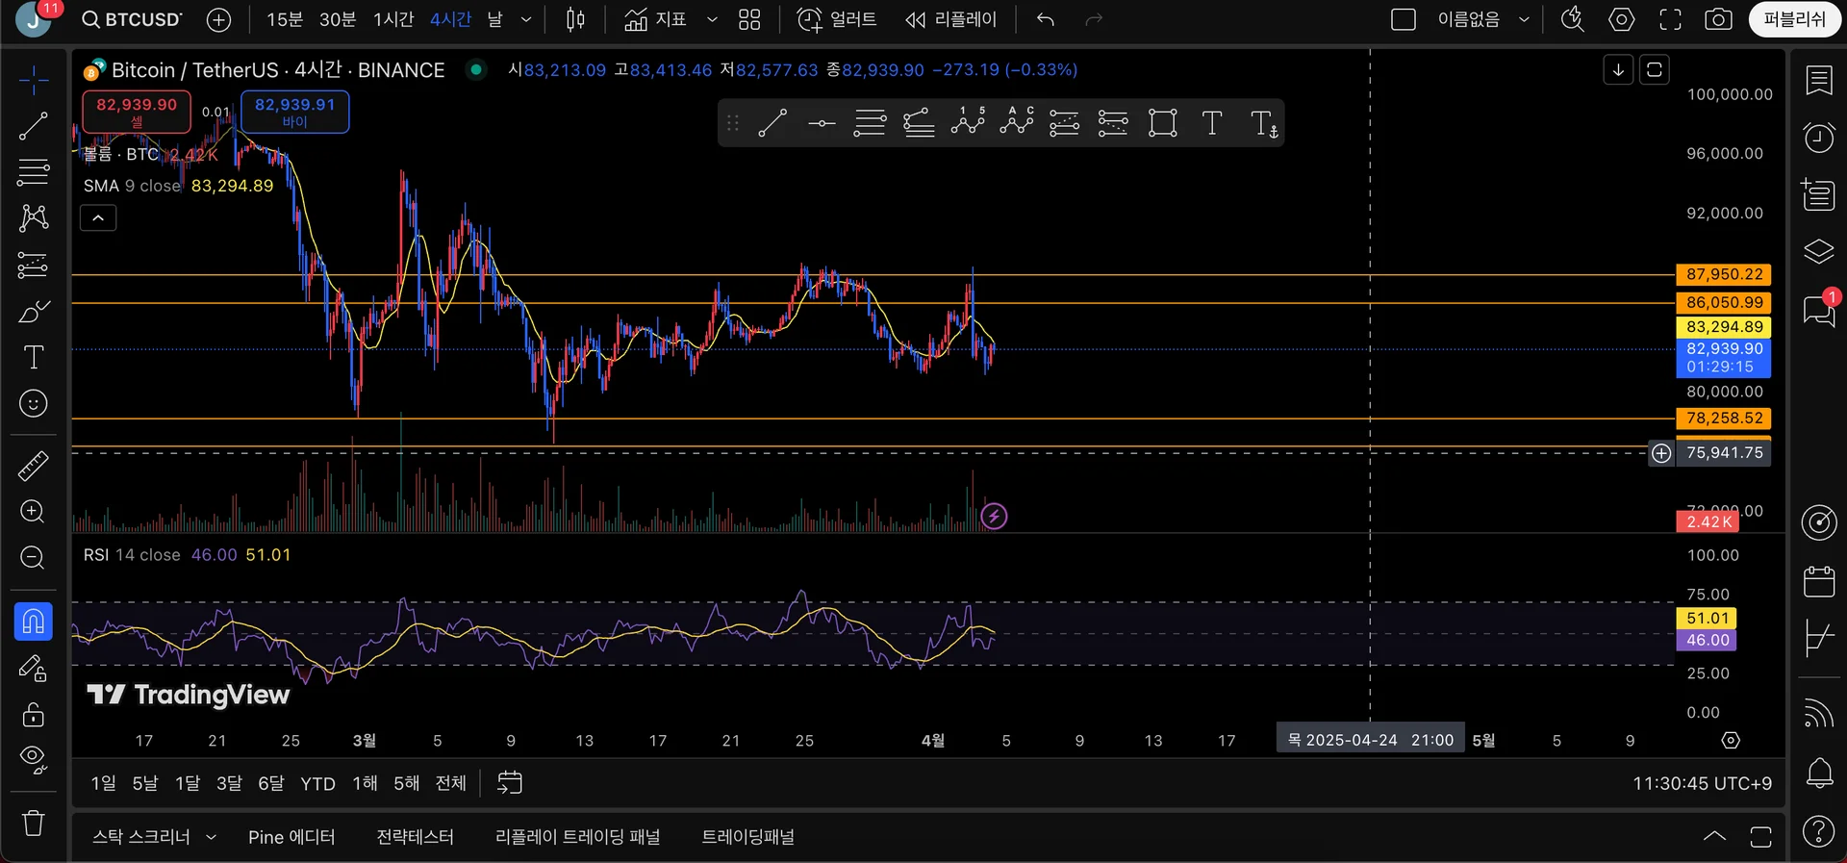Screen dimensions: 1847x863
Task: Open the BTCUSD symbol search
Action: tap(132, 19)
